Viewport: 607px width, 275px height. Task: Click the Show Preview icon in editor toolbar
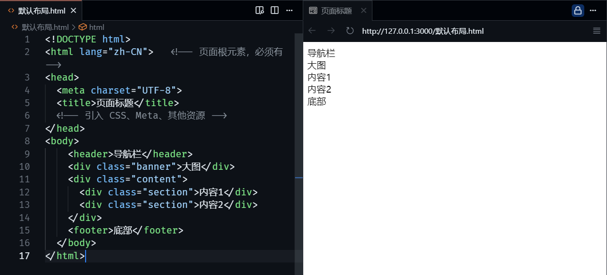coord(259,10)
